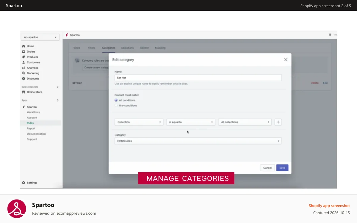The width and height of the screenshot is (357, 223).
Task: Click the Spartoo app icon in sidebar
Action: pyautogui.click(x=24, y=107)
